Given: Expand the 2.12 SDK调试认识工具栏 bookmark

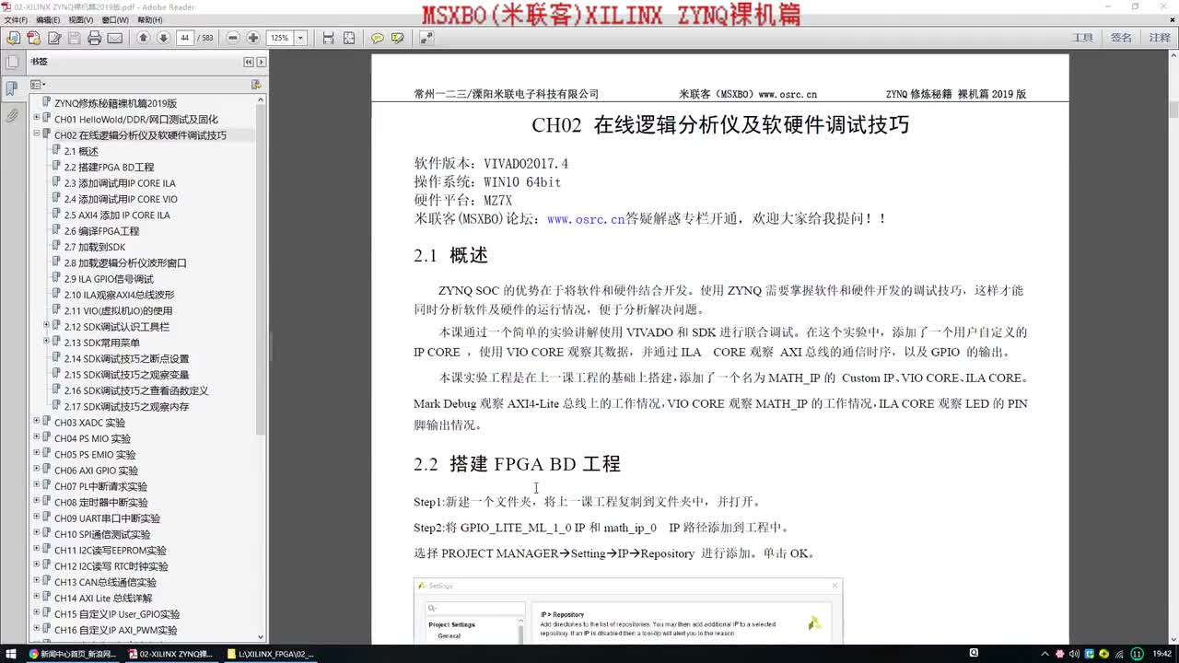Looking at the screenshot, I should 46,325.
